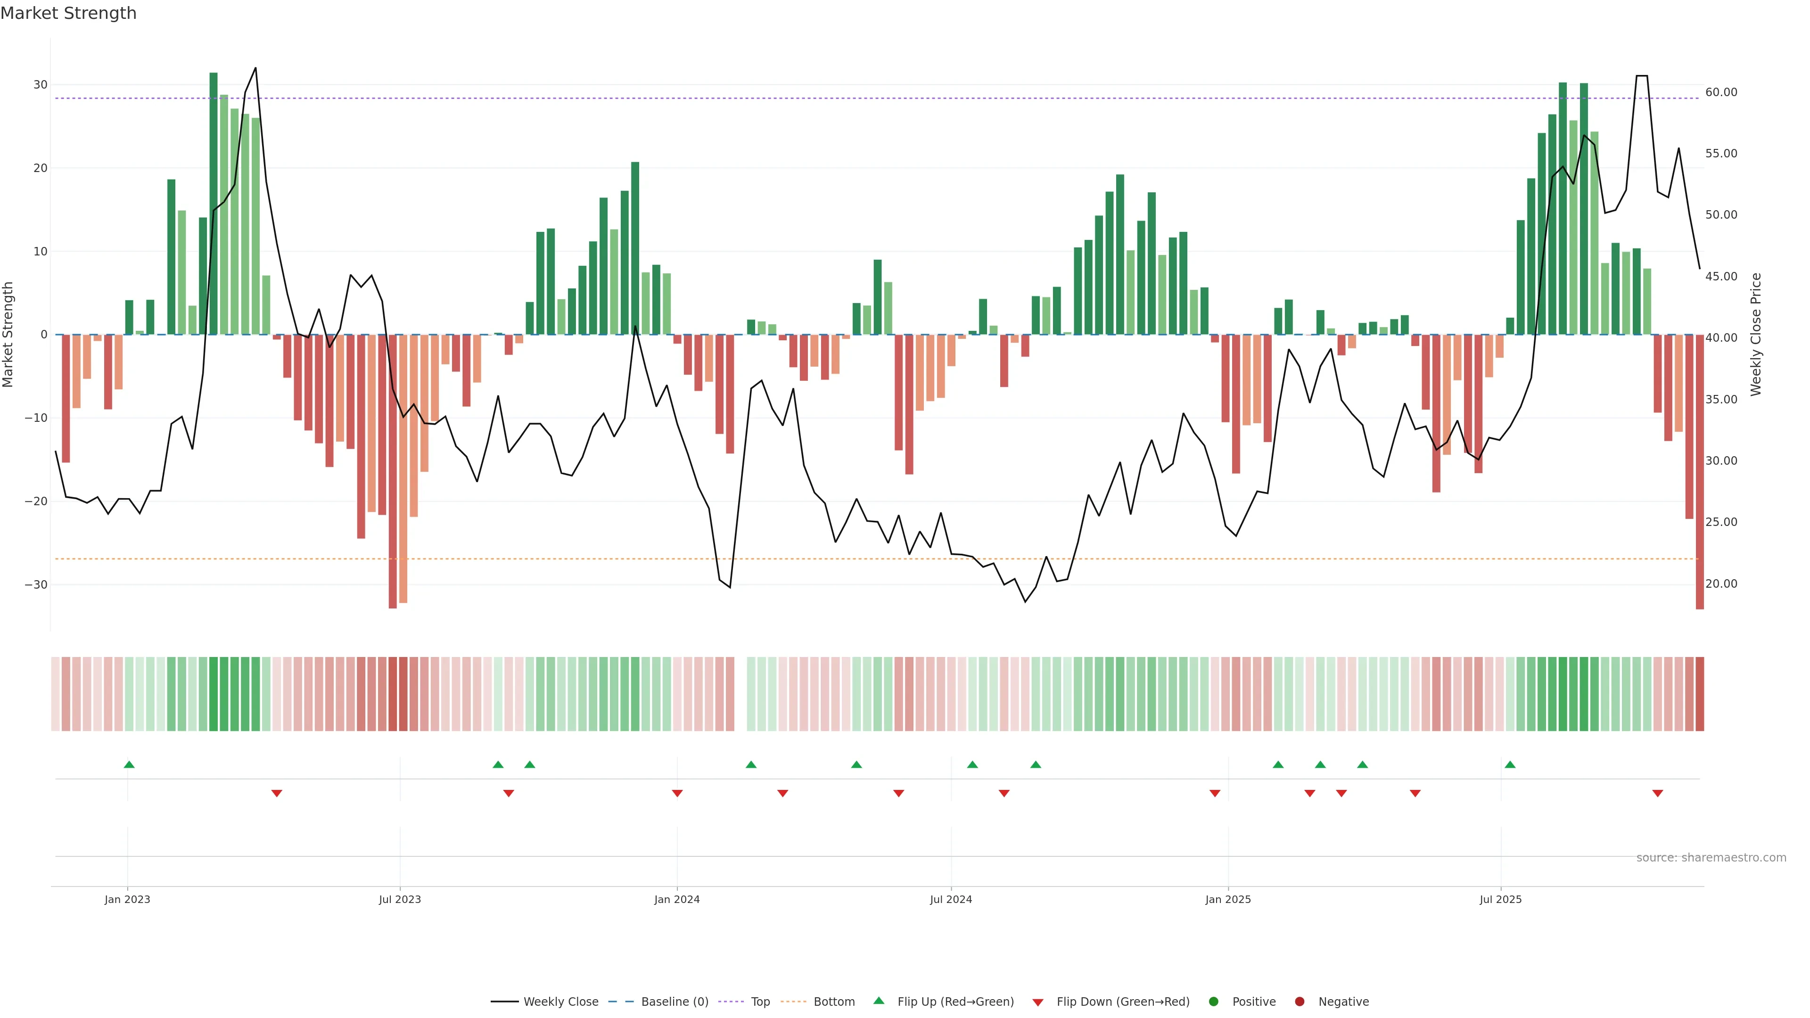This screenshot has width=1810, height=1018.
Task: Click the last red flip-down marker on right
Action: point(1658,793)
